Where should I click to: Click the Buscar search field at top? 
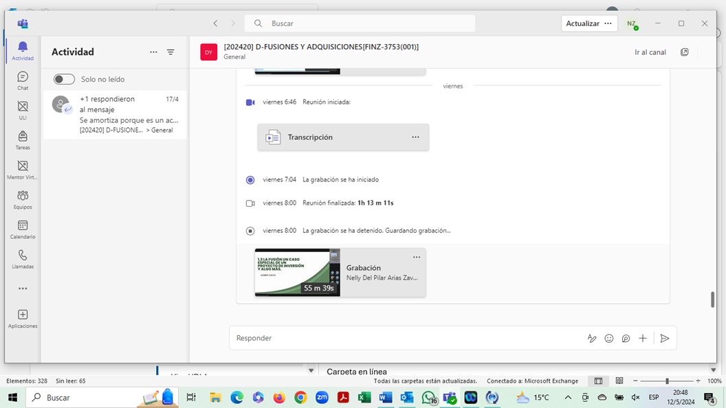(x=360, y=23)
